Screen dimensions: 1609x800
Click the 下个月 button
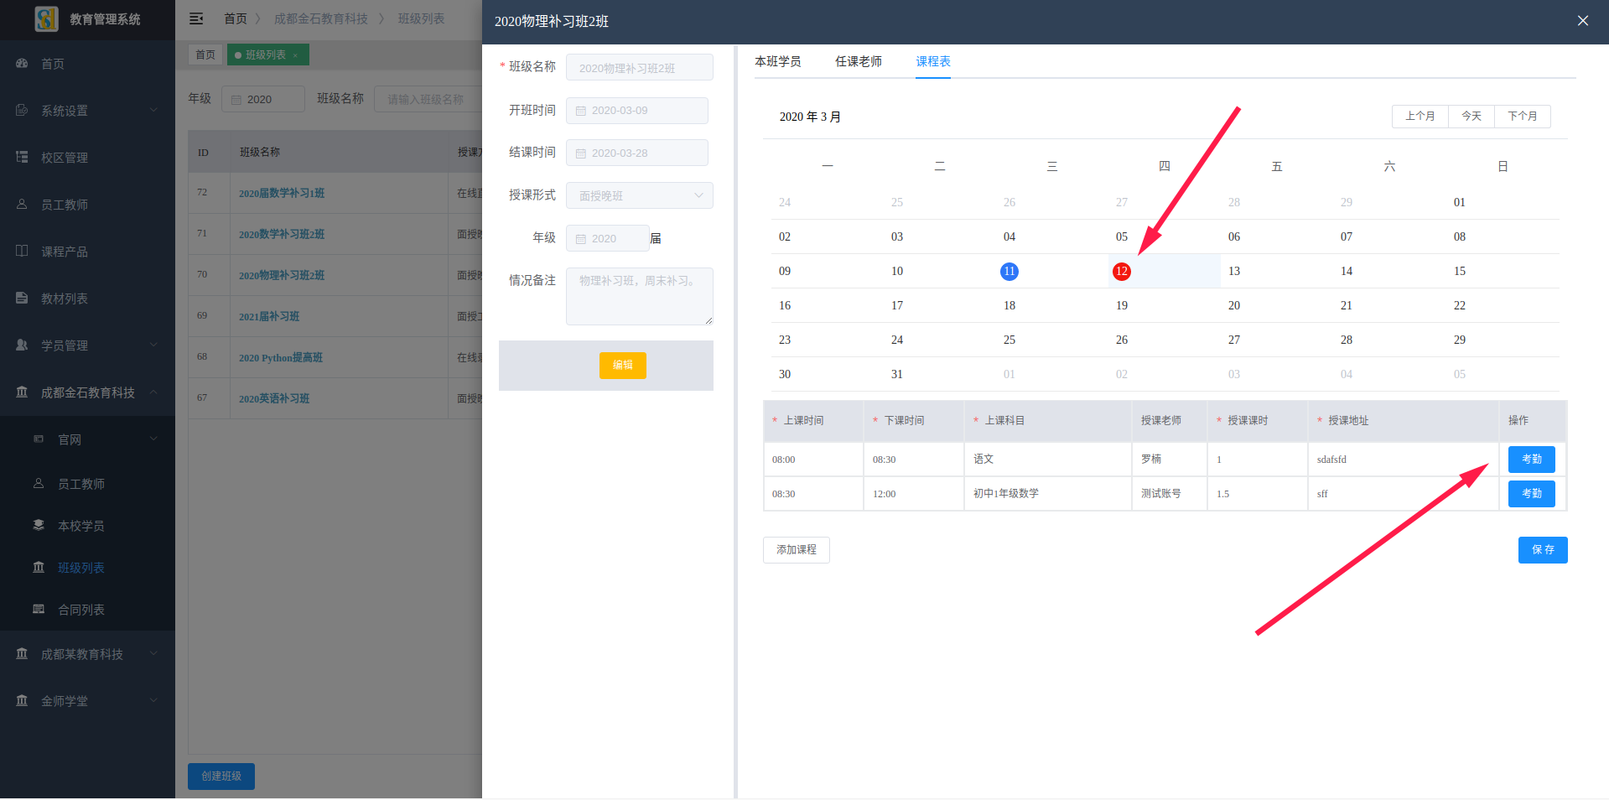click(1522, 116)
